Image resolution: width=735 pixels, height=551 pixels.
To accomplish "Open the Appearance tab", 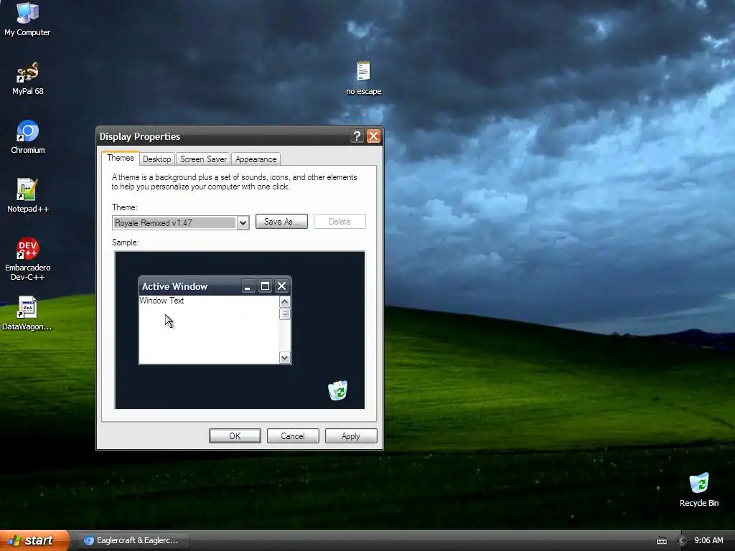I will pyautogui.click(x=256, y=159).
